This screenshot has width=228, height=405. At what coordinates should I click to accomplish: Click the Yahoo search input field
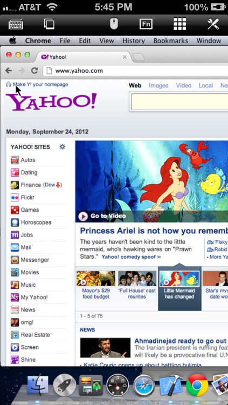pyautogui.click(x=179, y=102)
